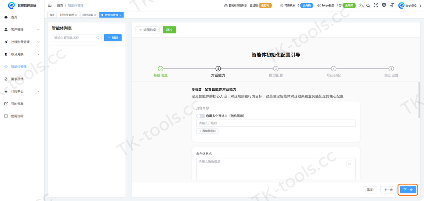Click the search magnifier icon in header
Viewport: 424px width, 201px height.
(x=368, y=5)
